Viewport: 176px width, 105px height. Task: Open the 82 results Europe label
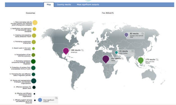pos(137,35)
